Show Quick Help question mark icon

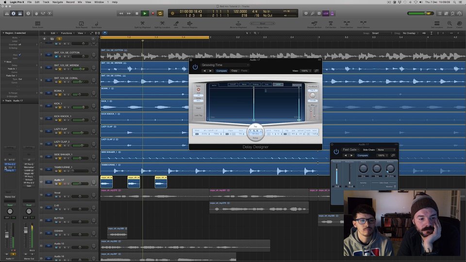(28, 14)
